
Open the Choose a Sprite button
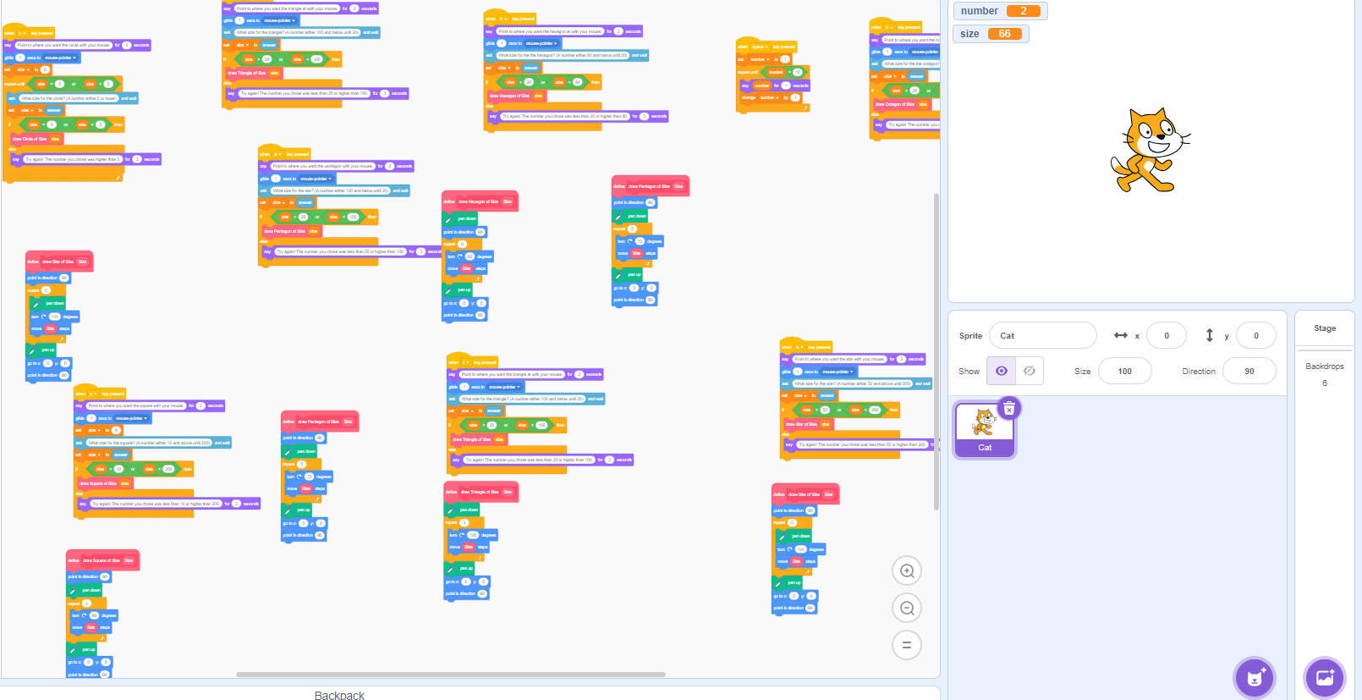tap(1255, 677)
